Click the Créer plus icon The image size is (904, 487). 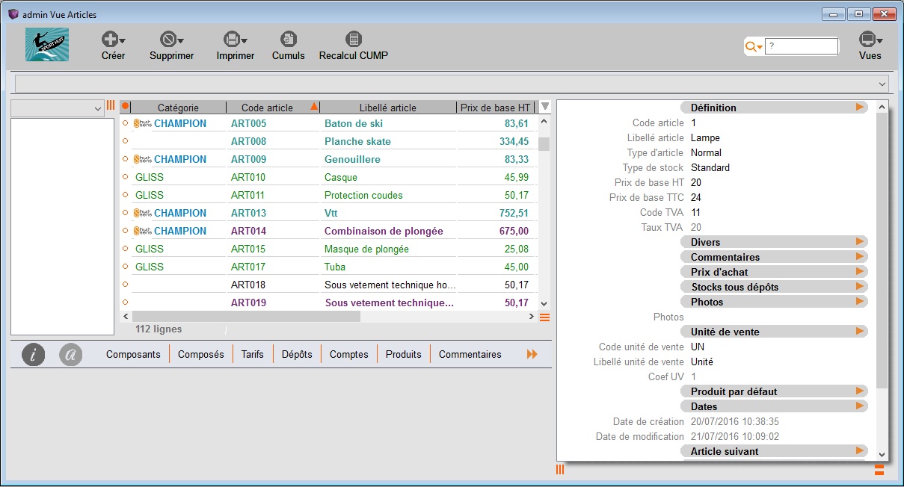tap(110, 40)
